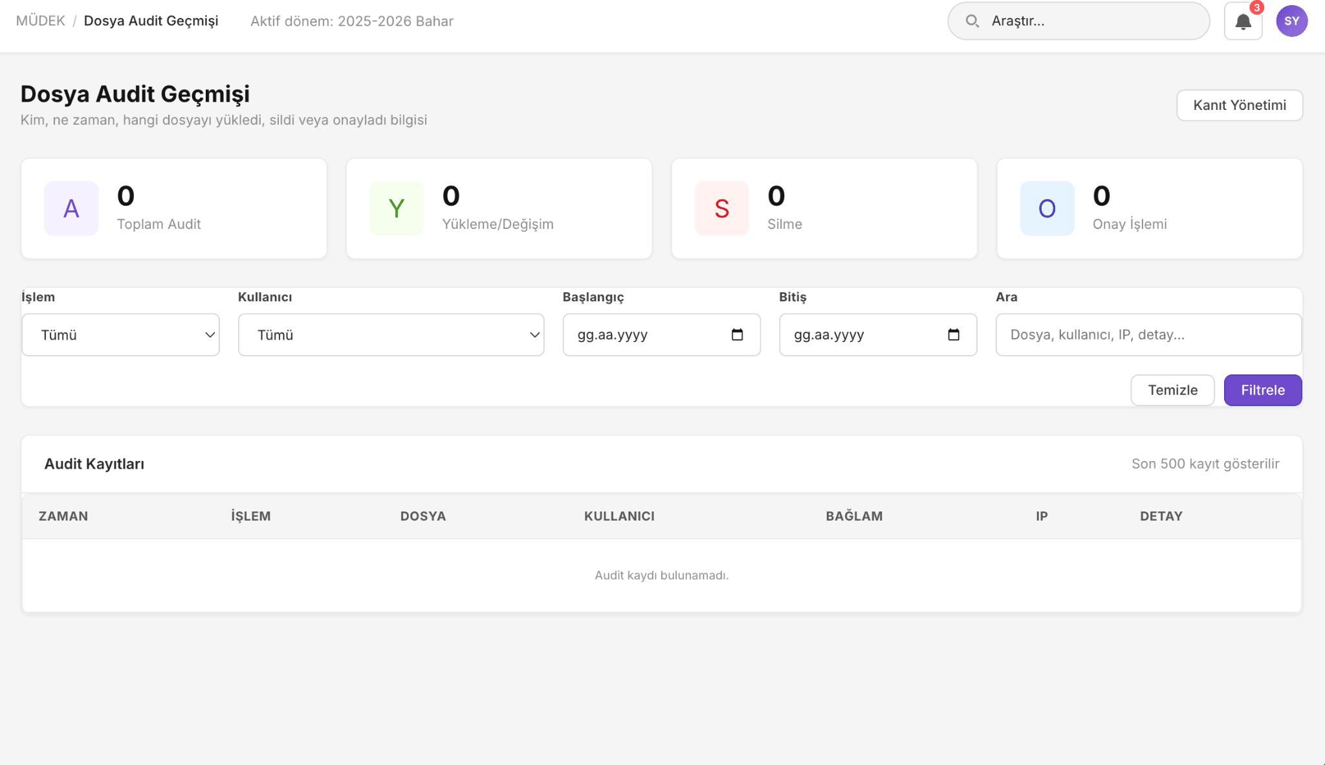Click the ZAMAN column header
Screen dimensions: 1325x765
[x=63, y=516]
